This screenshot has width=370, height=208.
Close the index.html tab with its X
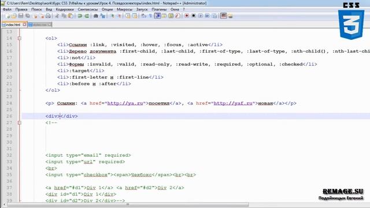coord(24,24)
